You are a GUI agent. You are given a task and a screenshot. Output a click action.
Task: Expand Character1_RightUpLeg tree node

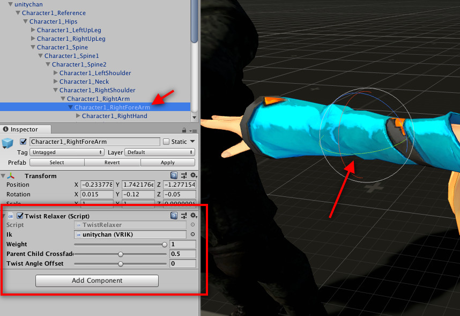click(x=33, y=39)
